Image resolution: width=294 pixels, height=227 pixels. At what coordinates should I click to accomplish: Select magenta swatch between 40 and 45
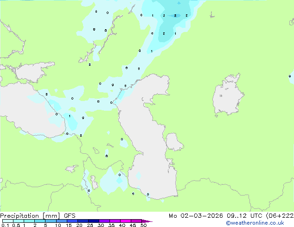coord(126,221)
